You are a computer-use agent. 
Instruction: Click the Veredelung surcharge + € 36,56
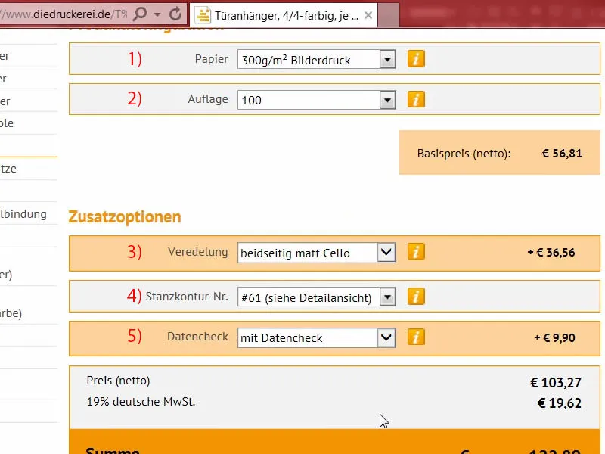click(x=551, y=253)
